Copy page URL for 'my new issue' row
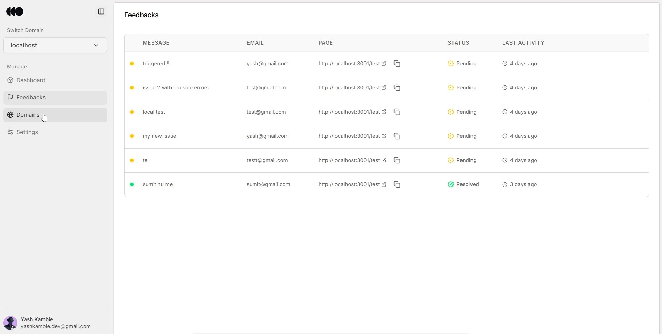This screenshot has height=334, width=662. coord(397,136)
